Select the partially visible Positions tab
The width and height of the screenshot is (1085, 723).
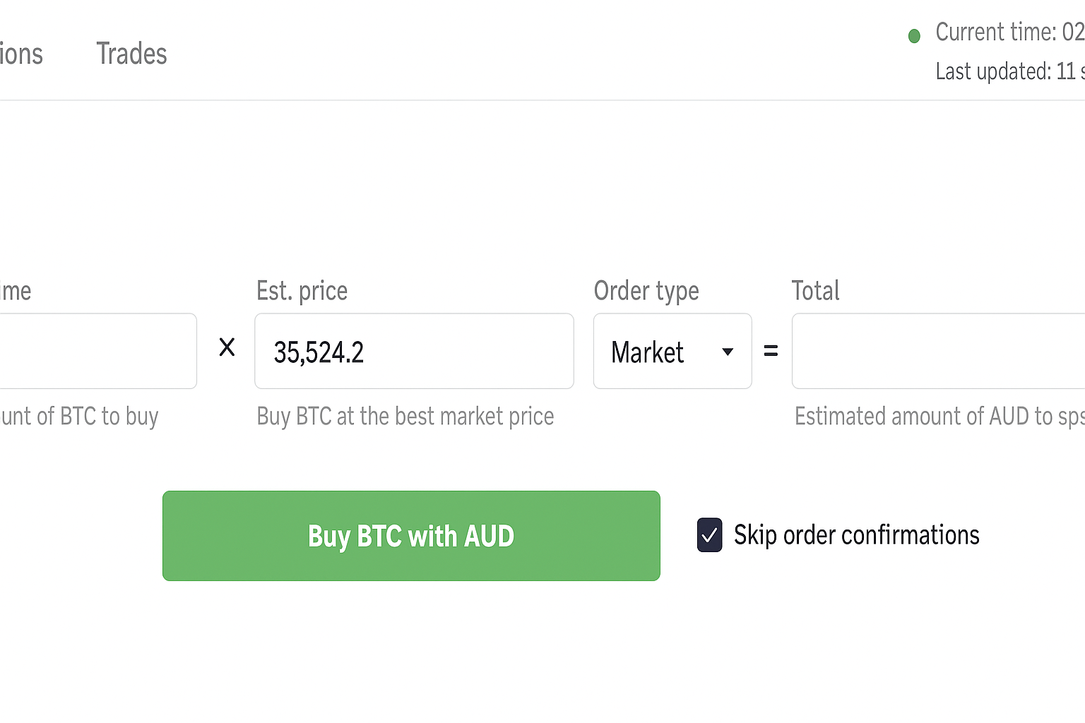pyautogui.click(x=21, y=53)
